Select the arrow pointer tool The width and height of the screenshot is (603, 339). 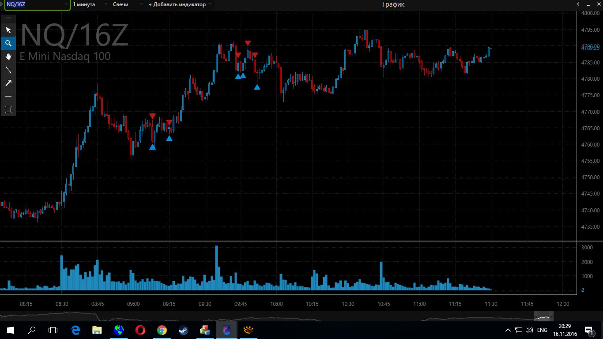(8, 30)
